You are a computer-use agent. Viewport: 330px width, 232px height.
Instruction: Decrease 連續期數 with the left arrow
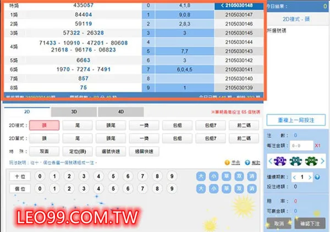294,178
